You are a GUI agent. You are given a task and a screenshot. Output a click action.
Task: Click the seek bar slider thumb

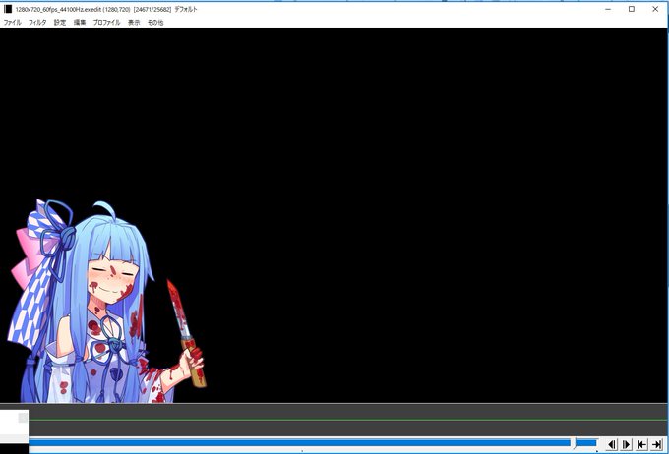point(575,443)
